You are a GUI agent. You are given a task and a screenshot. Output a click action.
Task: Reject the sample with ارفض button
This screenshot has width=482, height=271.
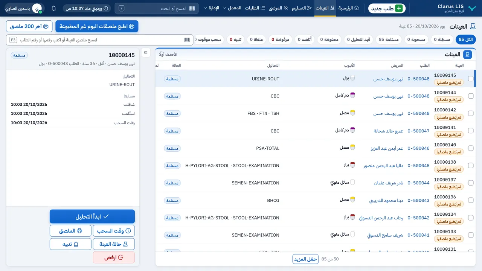[x=114, y=257]
